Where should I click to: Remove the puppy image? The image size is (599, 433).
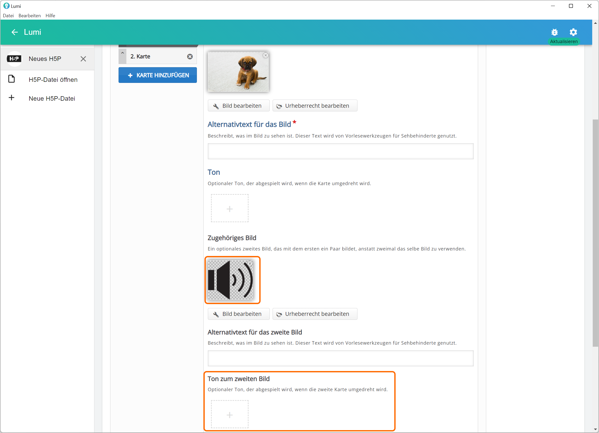point(266,55)
